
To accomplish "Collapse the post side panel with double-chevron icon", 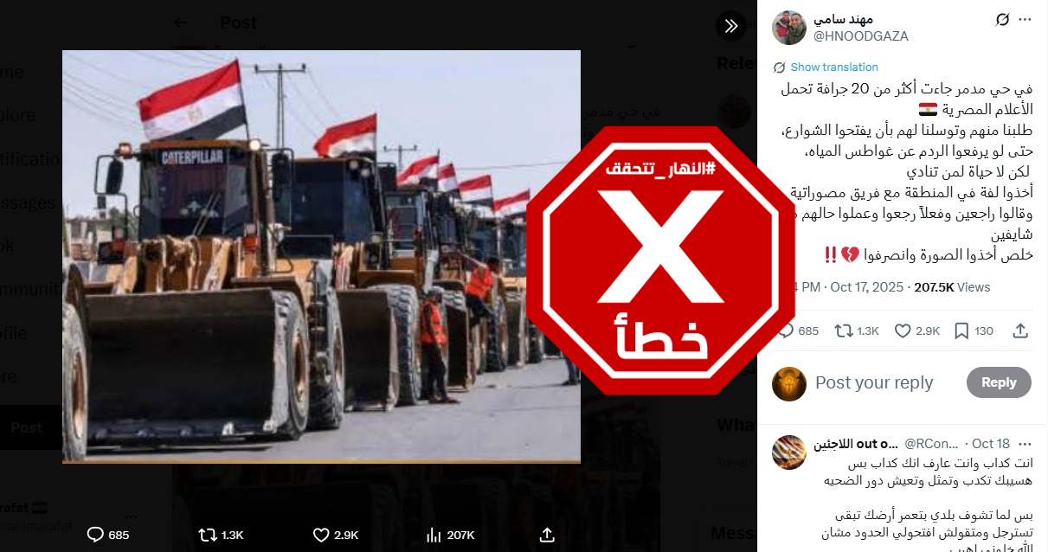I will (731, 26).
